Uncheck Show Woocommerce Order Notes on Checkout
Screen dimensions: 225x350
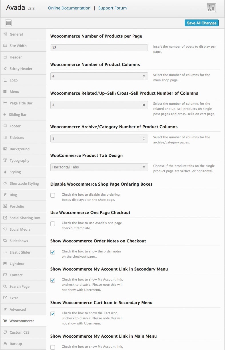53,252
